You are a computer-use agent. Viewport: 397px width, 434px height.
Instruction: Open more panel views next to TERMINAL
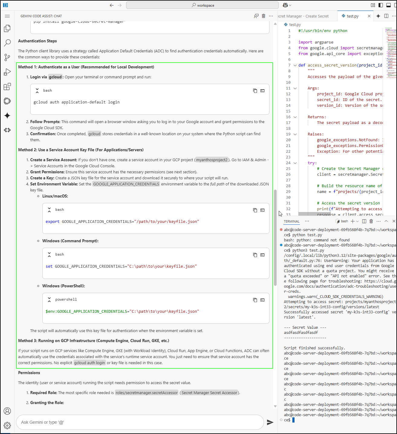tap(307, 221)
